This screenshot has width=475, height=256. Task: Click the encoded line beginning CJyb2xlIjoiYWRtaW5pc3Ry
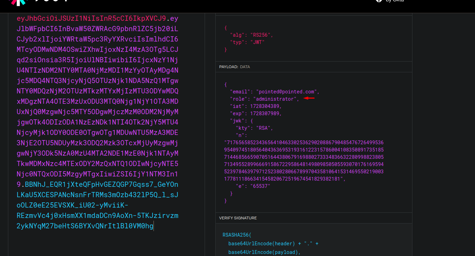(x=97, y=39)
